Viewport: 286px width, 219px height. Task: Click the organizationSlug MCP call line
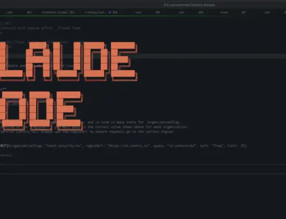tap(123, 146)
